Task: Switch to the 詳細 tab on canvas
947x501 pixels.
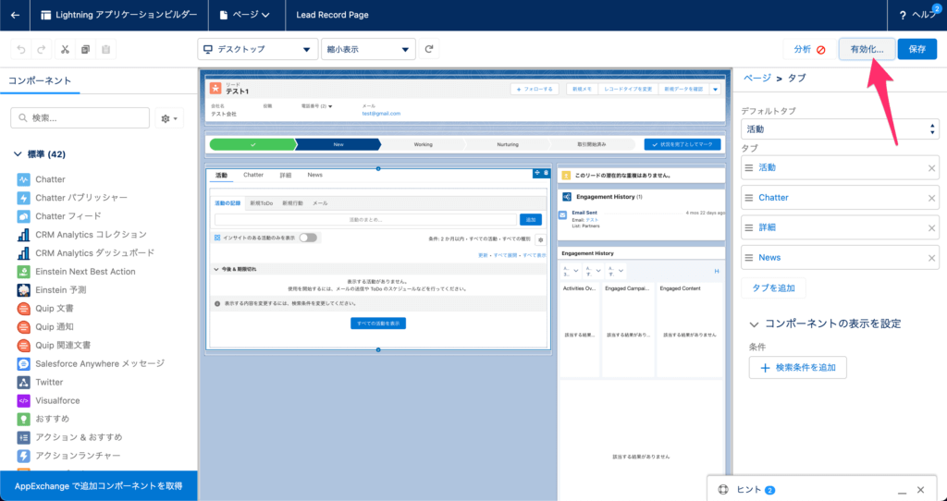Action: coord(286,175)
